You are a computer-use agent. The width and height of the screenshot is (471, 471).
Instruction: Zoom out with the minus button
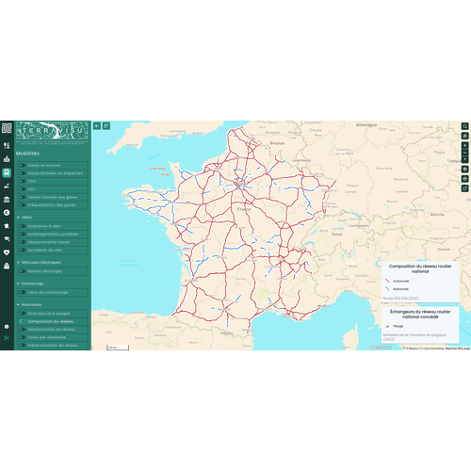(464, 153)
